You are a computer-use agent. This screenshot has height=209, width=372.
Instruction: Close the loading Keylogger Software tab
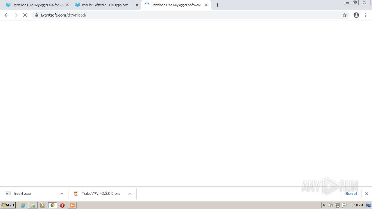coord(206,5)
